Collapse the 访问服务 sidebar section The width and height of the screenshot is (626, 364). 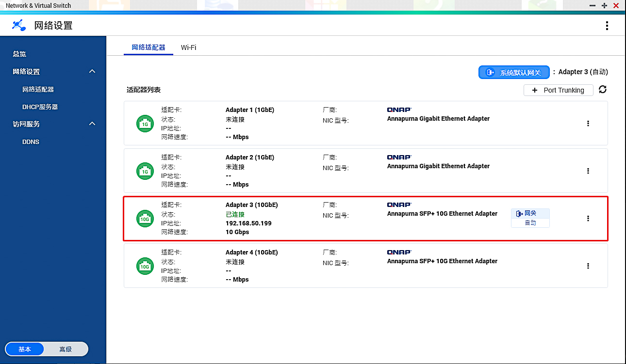(x=92, y=124)
